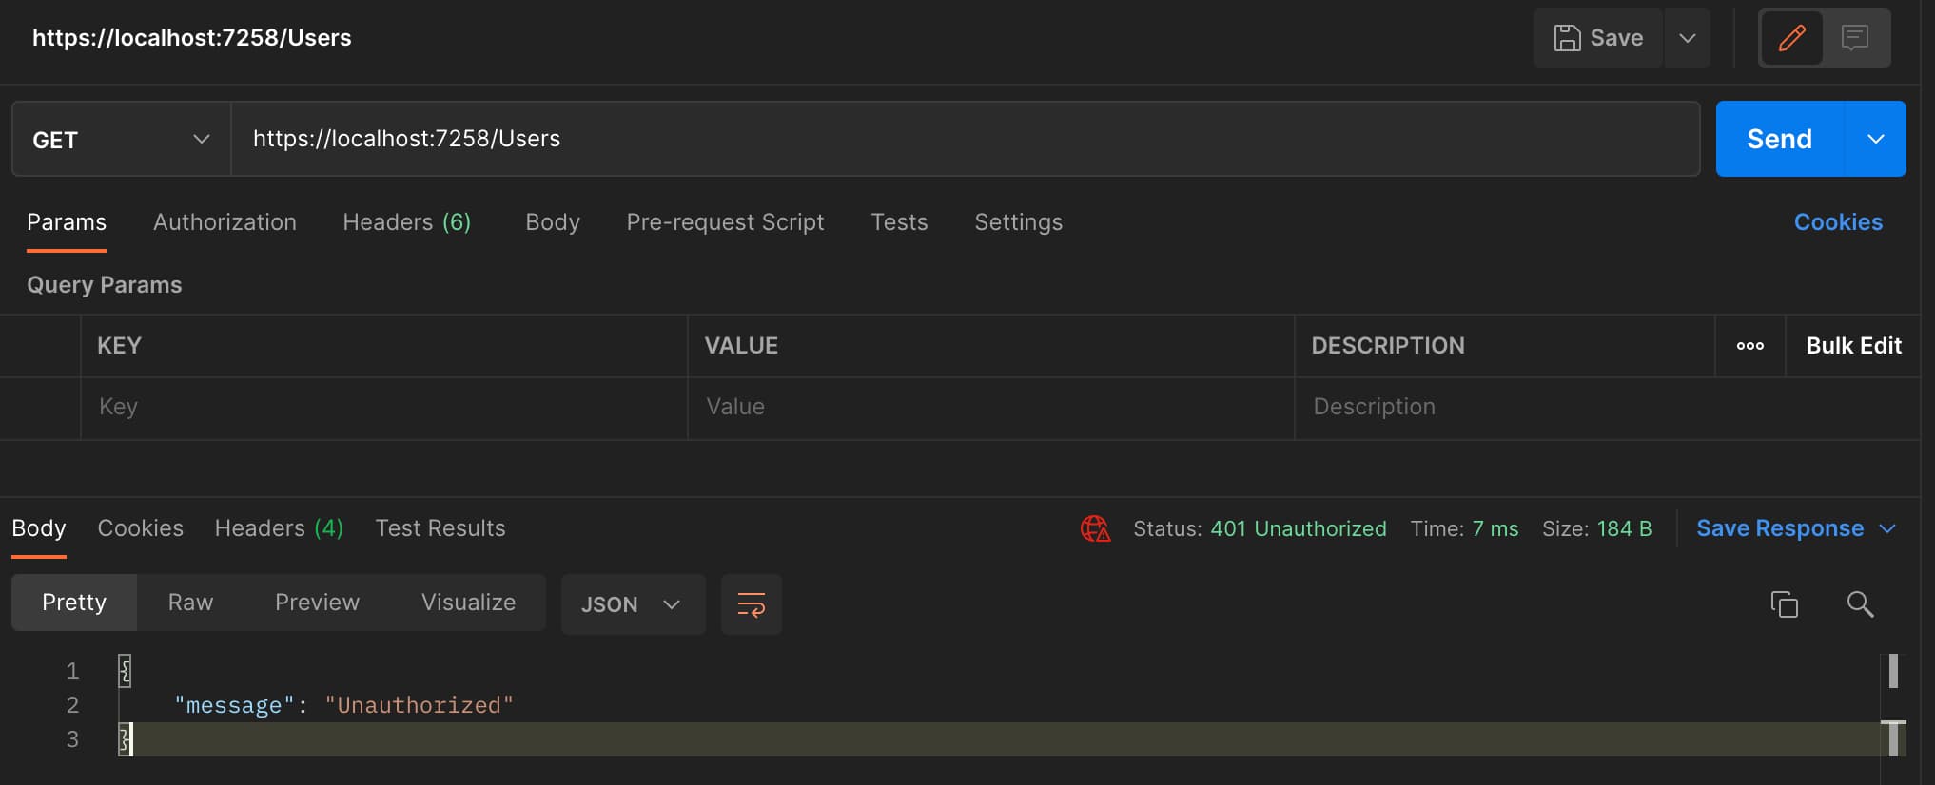Open the request Body tab
Viewport: 1935px width, 785px height.
pyautogui.click(x=553, y=222)
